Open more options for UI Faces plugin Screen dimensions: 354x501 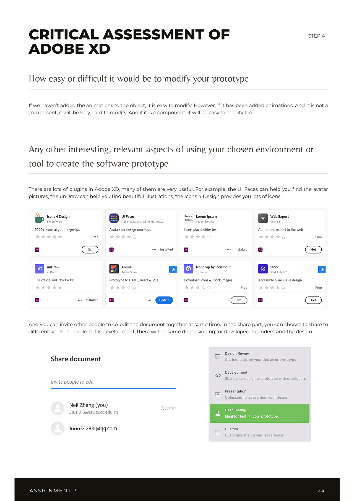pos(154,250)
